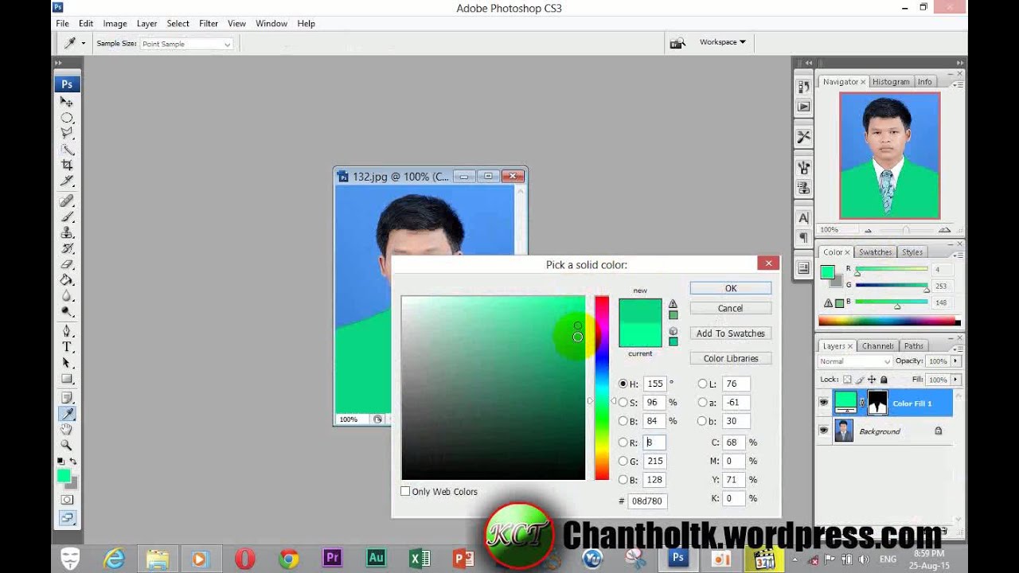This screenshot has height=573, width=1019.
Task: Select the S saturation radio button
Action: [623, 403]
